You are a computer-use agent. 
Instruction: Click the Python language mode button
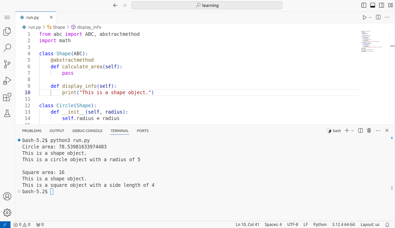320,224
